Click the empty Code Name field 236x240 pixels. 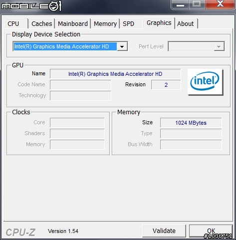(80, 85)
